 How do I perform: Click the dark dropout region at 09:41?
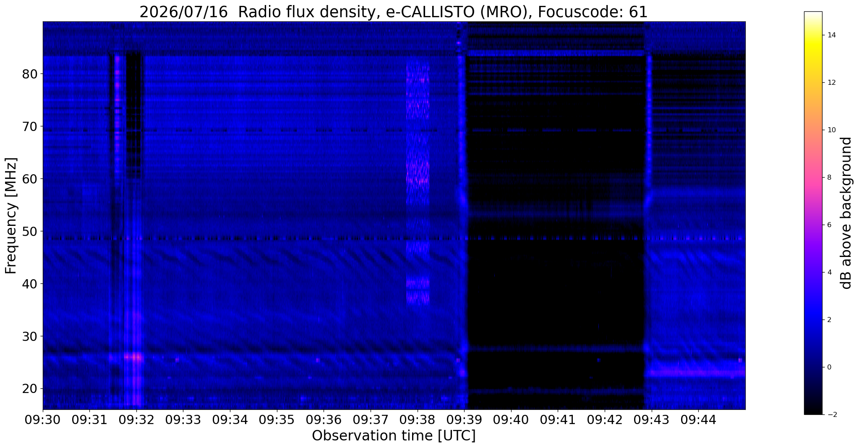click(556, 294)
